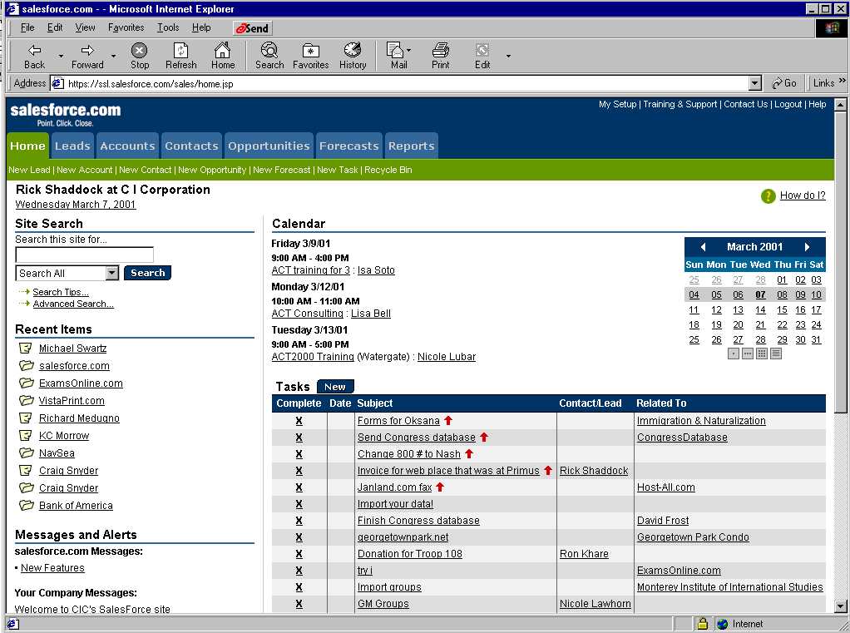Click the How do I help icon
This screenshot has height=633, width=850.
[x=768, y=196]
